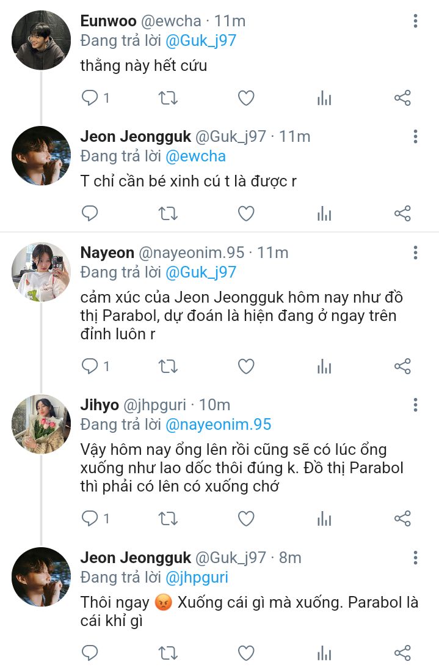Open Eunwoo's profile avatar
Screen dimensions: 439x667
(x=42, y=40)
